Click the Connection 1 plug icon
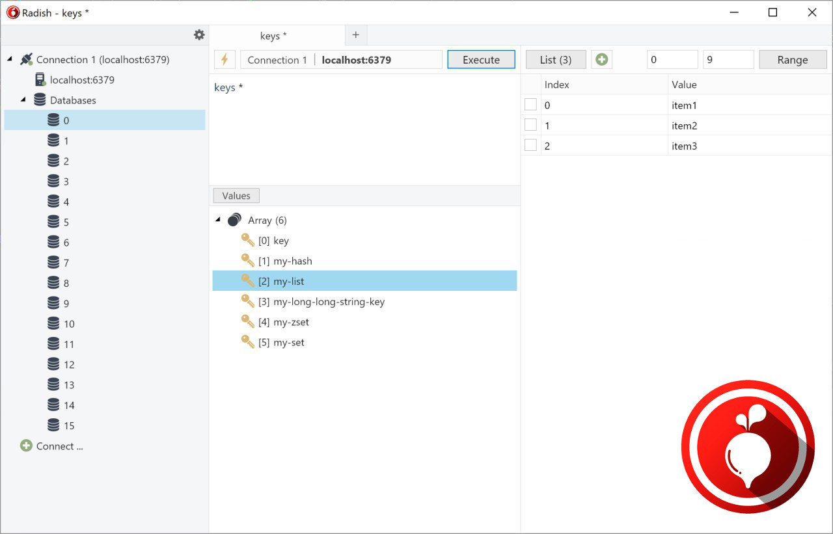The width and height of the screenshot is (833, 534). pyautogui.click(x=26, y=59)
